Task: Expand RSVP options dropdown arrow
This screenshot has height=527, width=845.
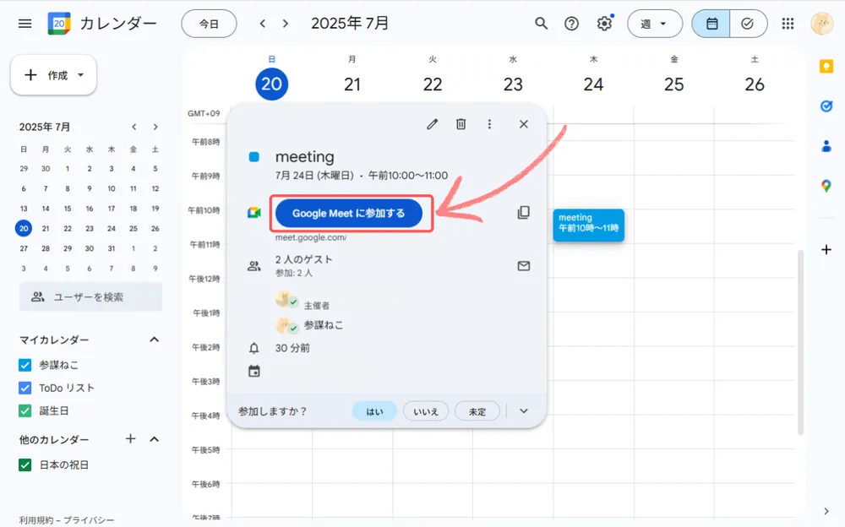Action: click(x=524, y=411)
